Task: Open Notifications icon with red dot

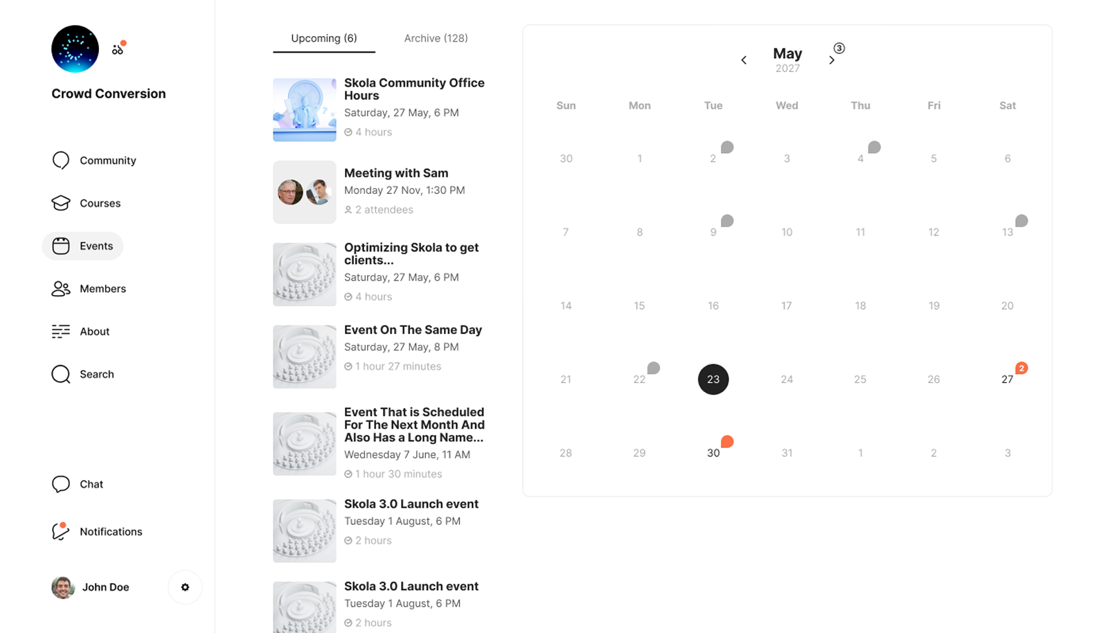Action: click(61, 531)
